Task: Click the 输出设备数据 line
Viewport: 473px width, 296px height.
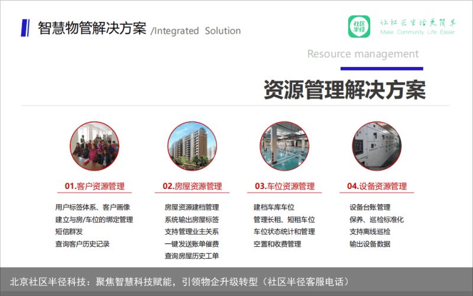Action: (370, 244)
